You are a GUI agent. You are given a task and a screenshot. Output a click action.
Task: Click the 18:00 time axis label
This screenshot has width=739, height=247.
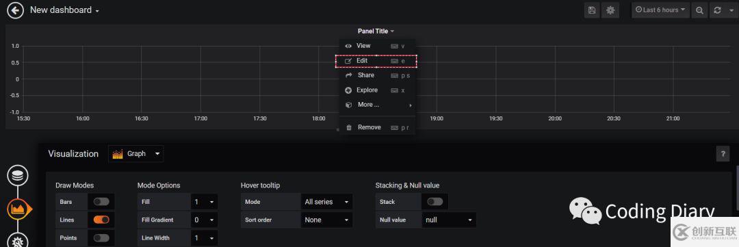click(319, 119)
